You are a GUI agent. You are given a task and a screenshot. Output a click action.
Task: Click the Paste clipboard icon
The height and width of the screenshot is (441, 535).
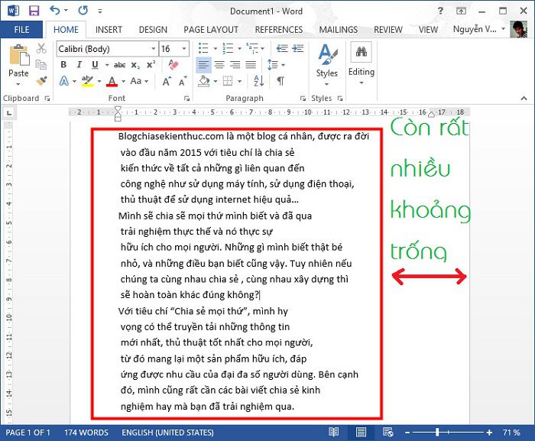point(18,55)
